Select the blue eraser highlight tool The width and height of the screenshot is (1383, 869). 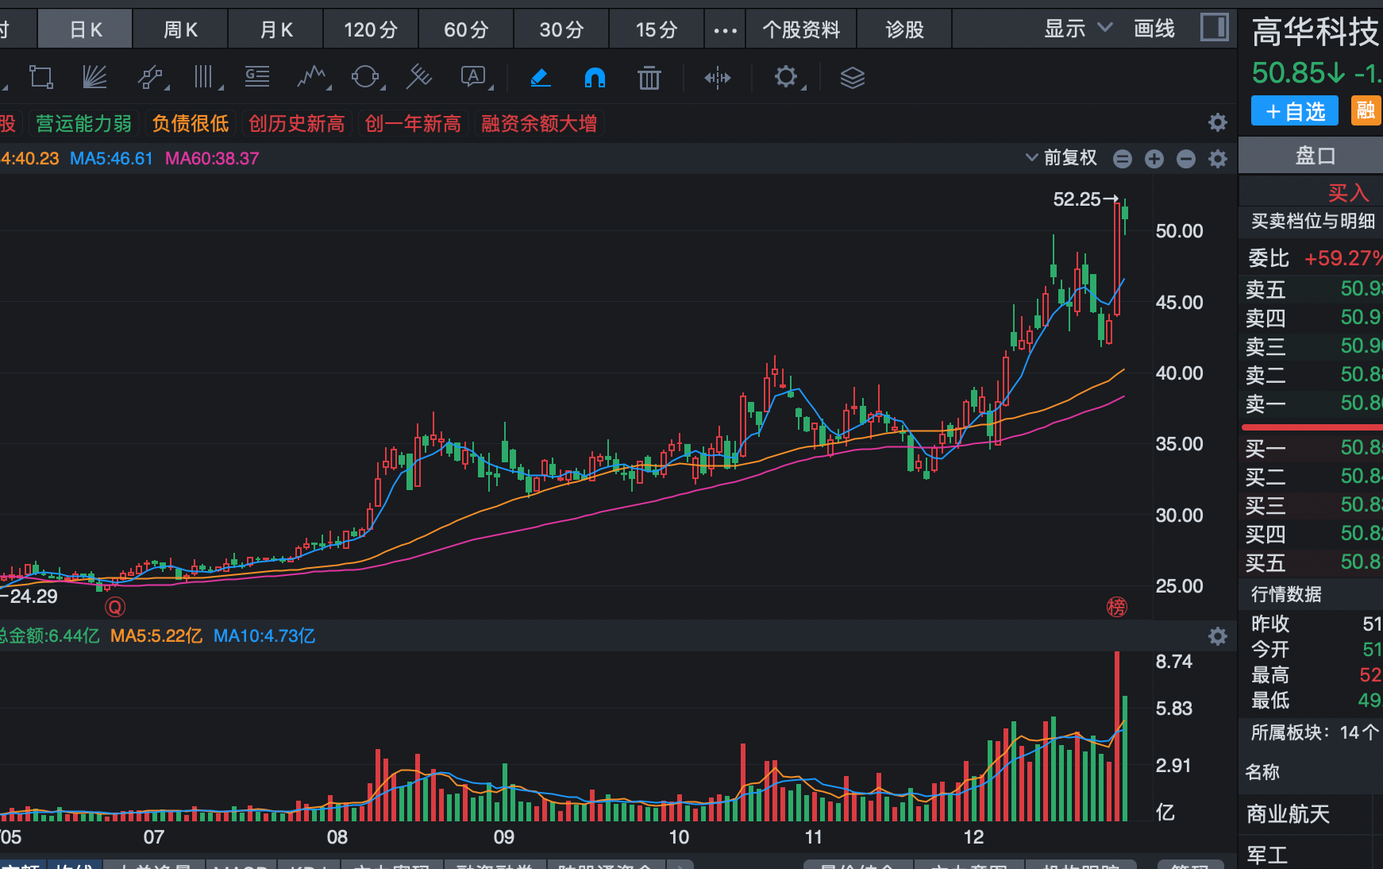click(540, 77)
